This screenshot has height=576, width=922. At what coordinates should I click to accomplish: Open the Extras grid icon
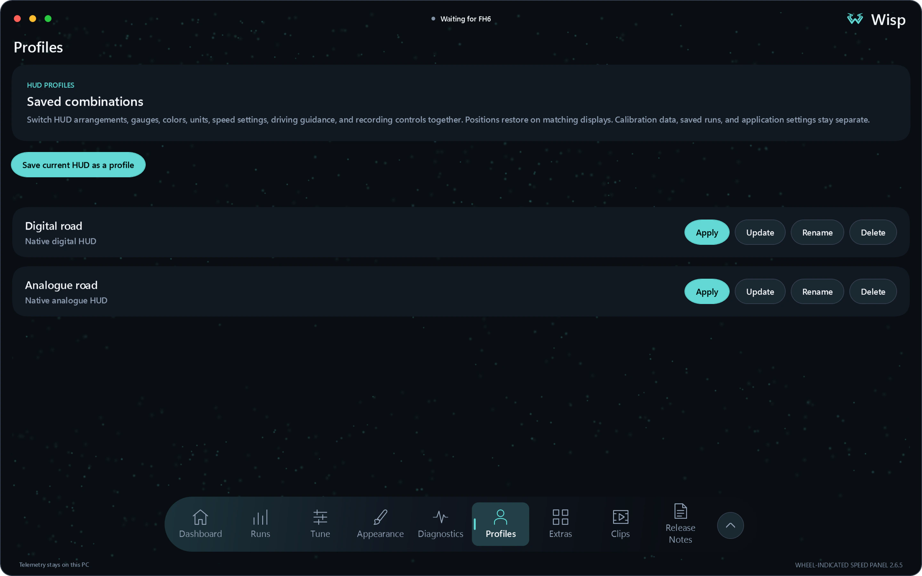point(561,517)
